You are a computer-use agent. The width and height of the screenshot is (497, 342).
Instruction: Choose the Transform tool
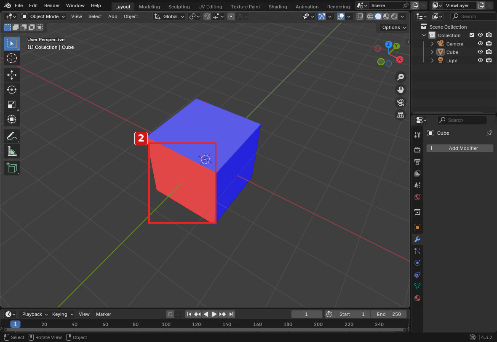click(12, 120)
